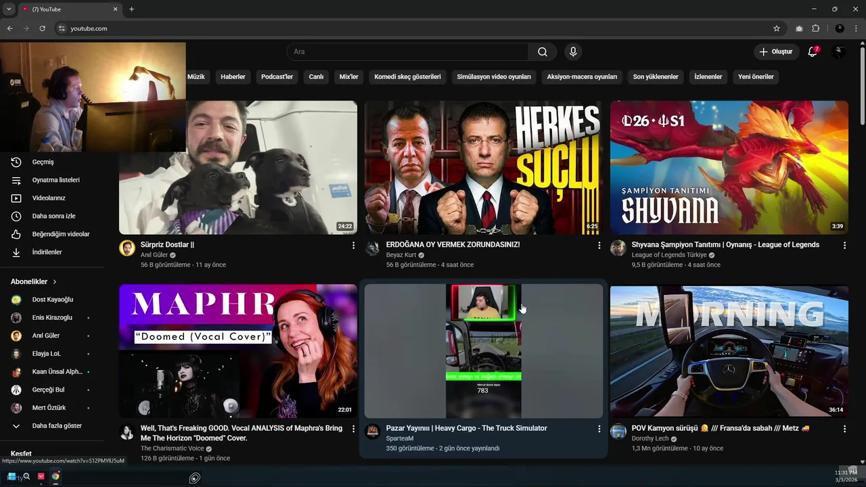866x487 pixels.
Task: Start voice search with the microphone icon
Action: tap(573, 52)
